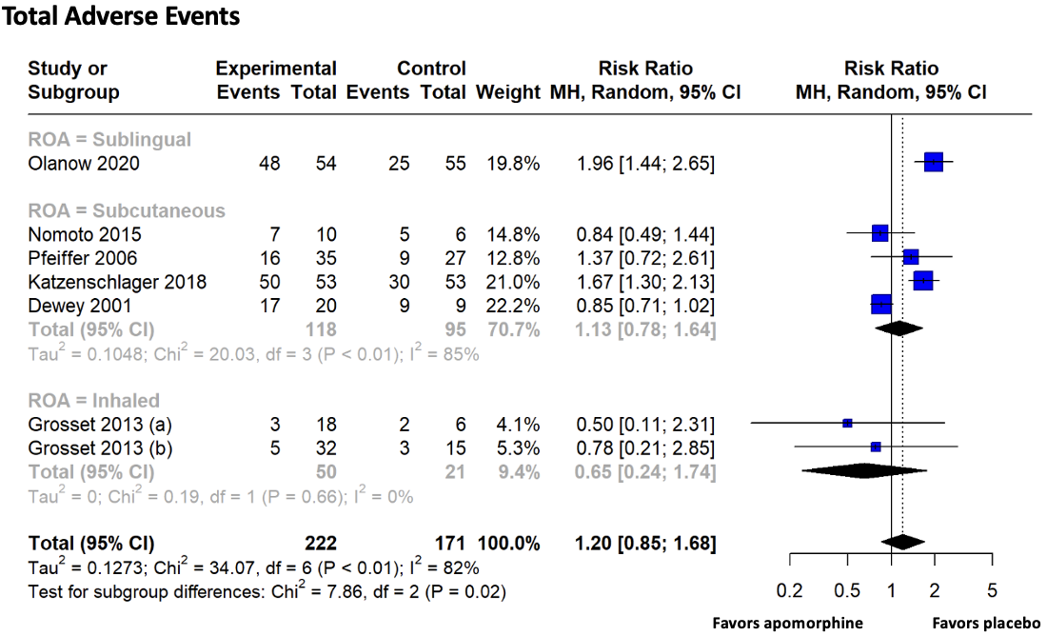
Task: Click the Dewey 2001 blue square marker
Action: [881, 305]
